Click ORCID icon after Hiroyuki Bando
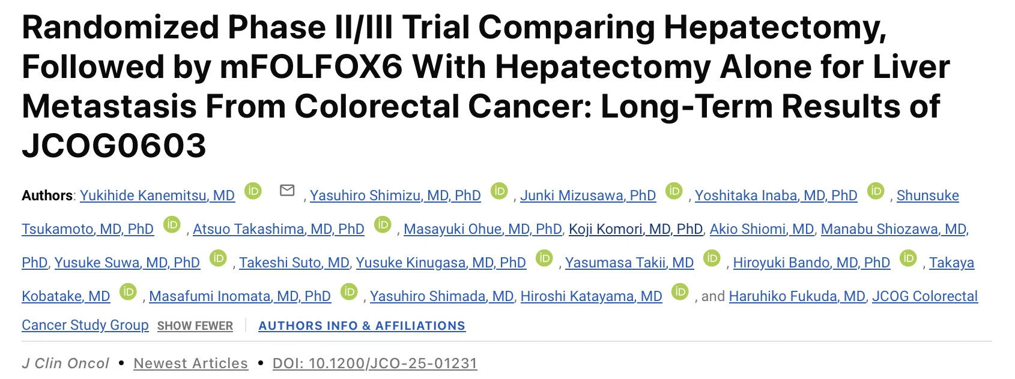This screenshot has width=1015, height=379. [908, 258]
